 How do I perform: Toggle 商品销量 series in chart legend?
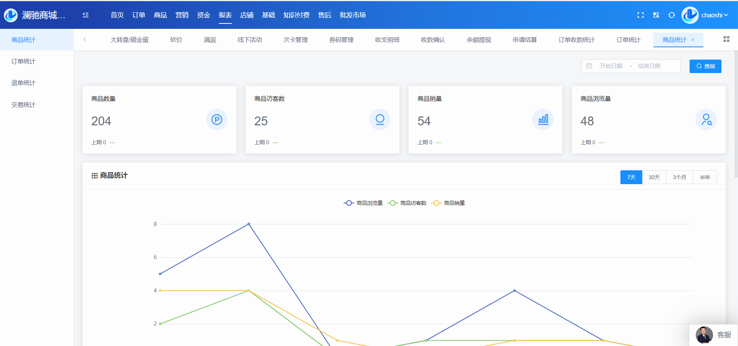[x=449, y=203]
